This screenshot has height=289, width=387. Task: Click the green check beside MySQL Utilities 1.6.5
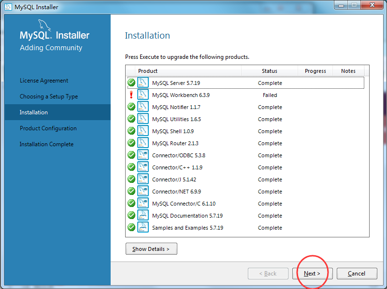131,119
